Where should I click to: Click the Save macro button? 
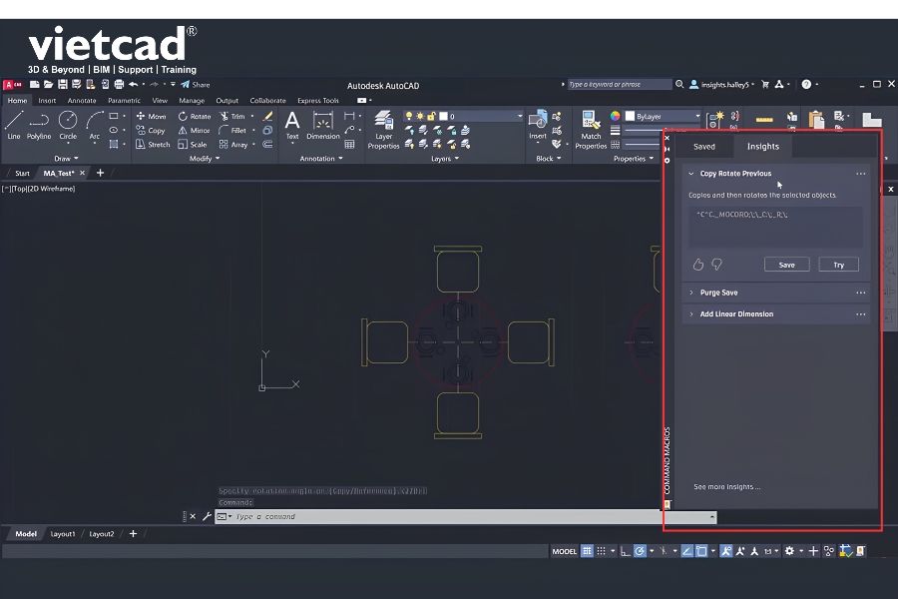tap(786, 265)
